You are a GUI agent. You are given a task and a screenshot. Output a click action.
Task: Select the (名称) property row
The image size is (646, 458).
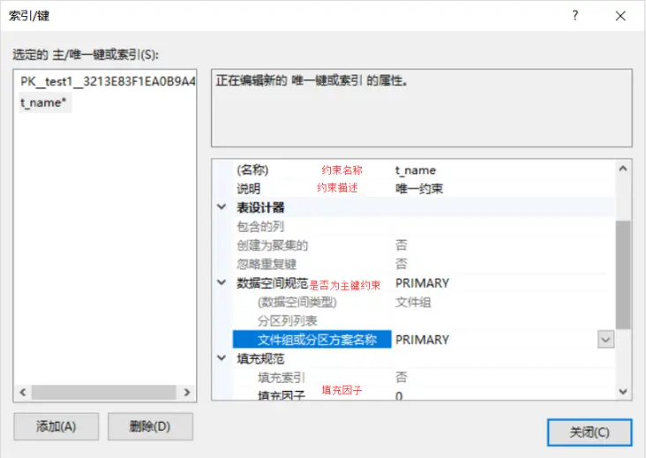click(424, 169)
